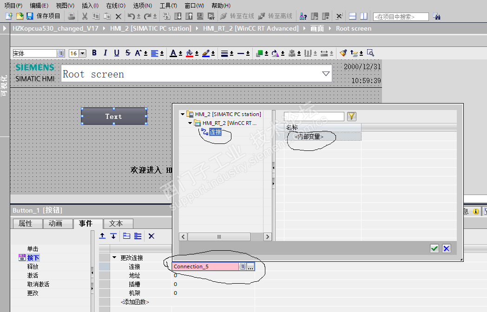Open the font size 16 dropdown
Viewport: 487px width, 312px height.
pyautogui.click(x=82, y=53)
